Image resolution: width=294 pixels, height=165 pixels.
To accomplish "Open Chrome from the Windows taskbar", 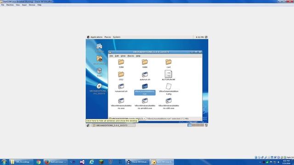I will coord(39,162).
